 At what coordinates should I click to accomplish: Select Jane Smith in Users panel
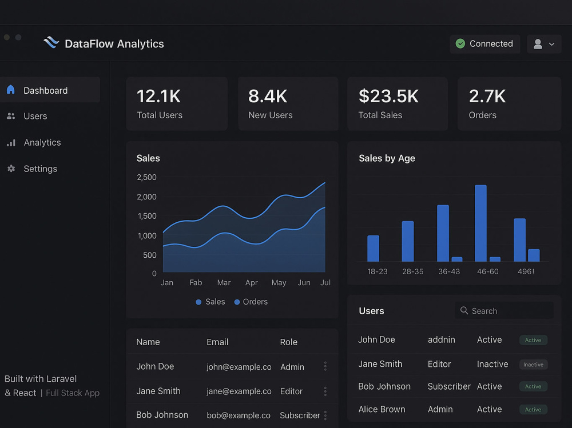(380, 364)
